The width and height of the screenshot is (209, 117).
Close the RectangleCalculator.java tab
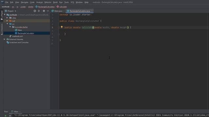pos(92,11)
